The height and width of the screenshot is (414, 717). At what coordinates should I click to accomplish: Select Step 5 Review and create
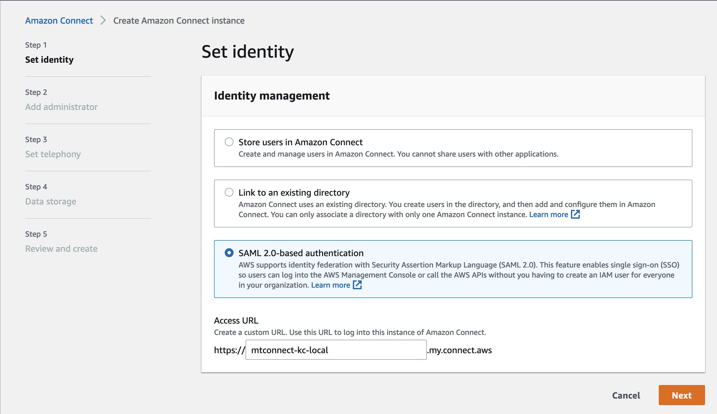click(61, 249)
